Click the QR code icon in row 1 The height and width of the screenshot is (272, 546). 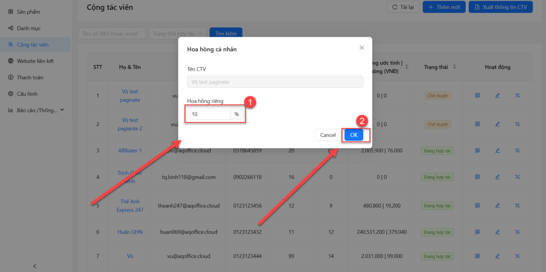[477, 96]
